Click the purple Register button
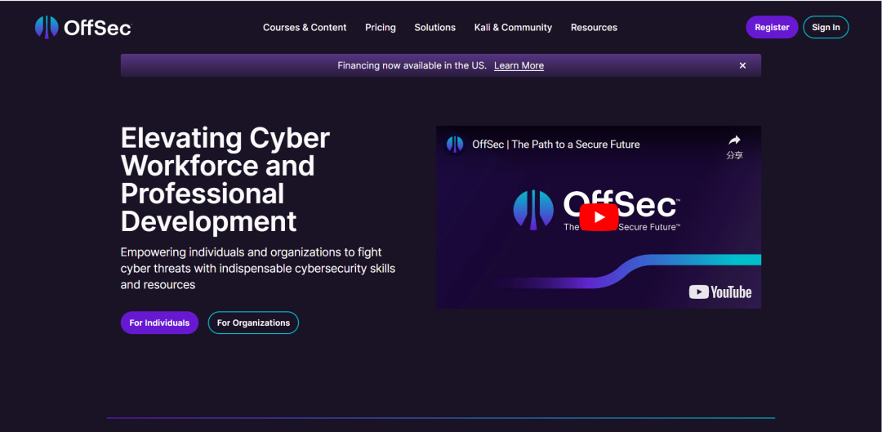This screenshot has width=882, height=432. tap(772, 27)
